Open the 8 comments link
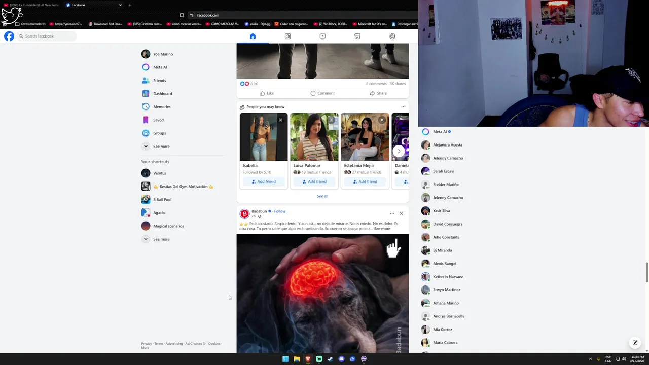The height and width of the screenshot is (365, 649). (376, 84)
